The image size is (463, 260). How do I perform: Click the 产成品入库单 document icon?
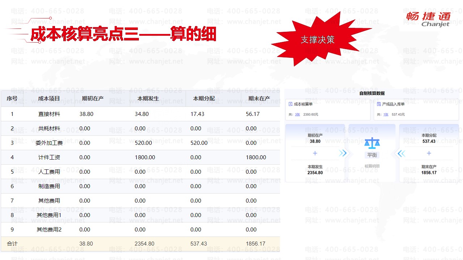[379, 104]
